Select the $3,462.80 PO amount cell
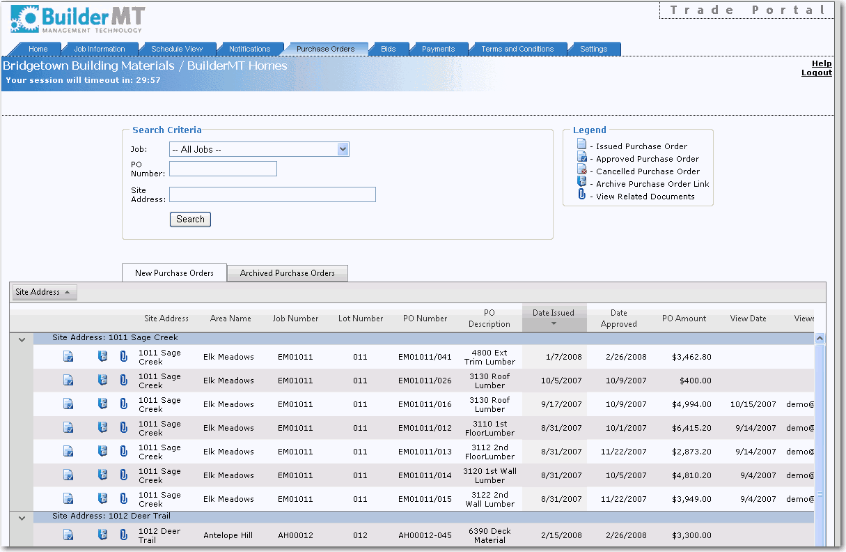 click(x=691, y=357)
